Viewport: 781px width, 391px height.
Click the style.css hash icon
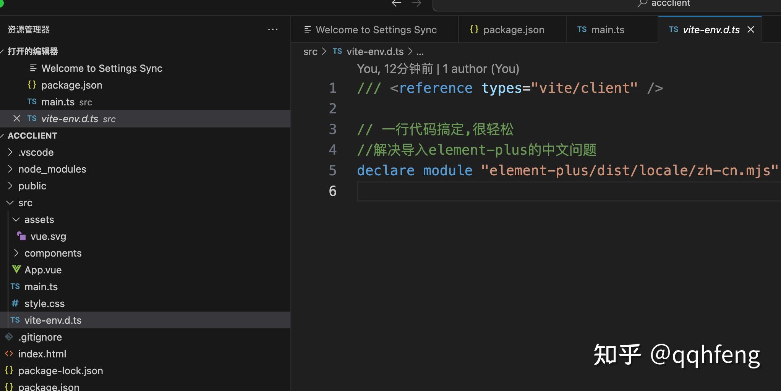point(15,303)
